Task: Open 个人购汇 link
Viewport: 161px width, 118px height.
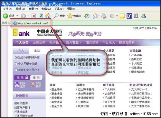Action: pyautogui.click(x=137, y=63)
